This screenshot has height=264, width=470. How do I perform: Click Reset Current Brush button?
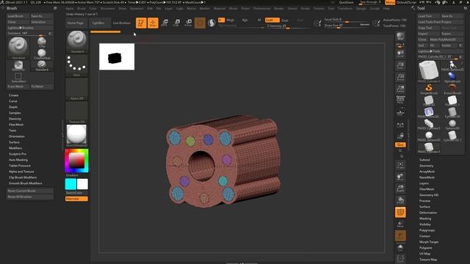tap(30, 191)
